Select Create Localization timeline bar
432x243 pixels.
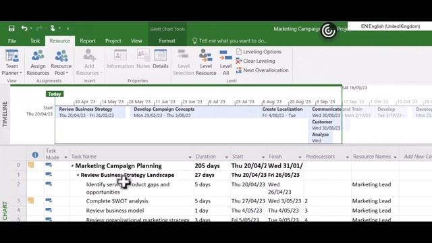coord(283,112)
